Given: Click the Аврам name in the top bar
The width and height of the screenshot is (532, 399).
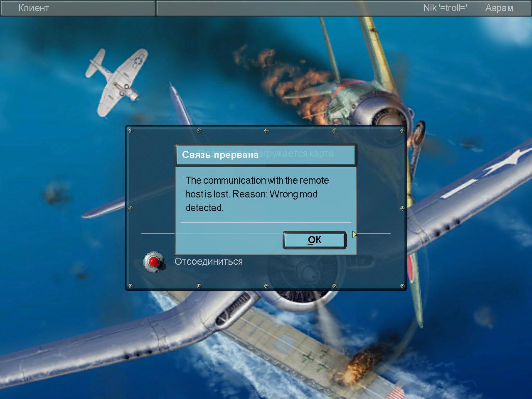Looking at the screenshot, I should click(499, 8).
